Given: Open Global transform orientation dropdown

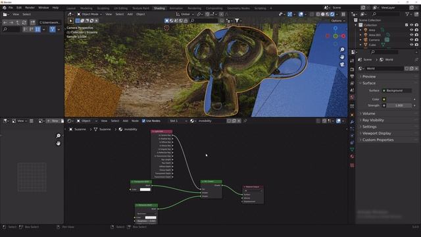Looking at the screenshot, I should (x=185, y=14).
